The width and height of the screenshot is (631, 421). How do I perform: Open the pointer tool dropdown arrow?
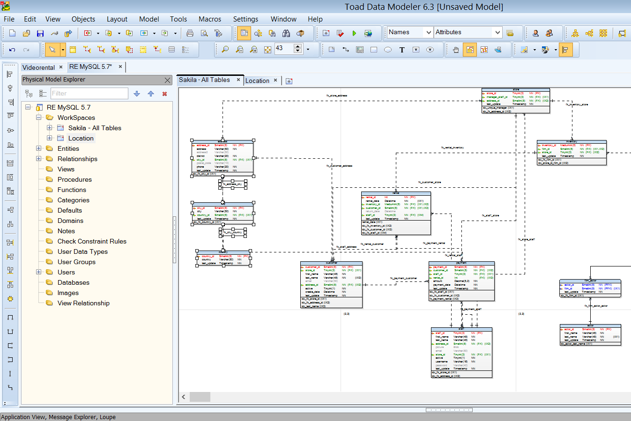point(62,50)
